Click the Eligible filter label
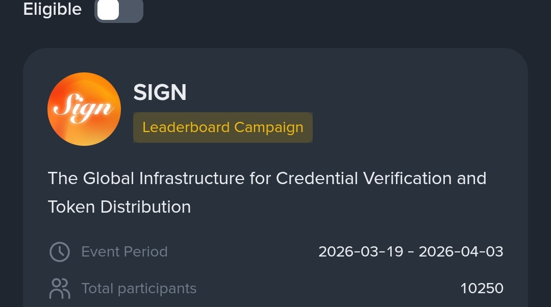Screen dimensions: 551x307 52,9
